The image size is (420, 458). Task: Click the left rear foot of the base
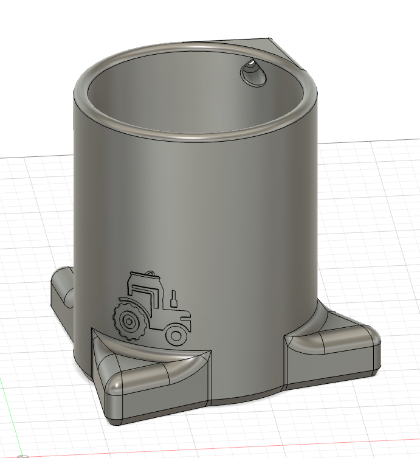[61, 296]
